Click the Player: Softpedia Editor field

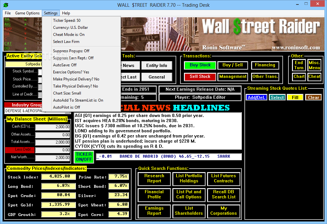200,97
